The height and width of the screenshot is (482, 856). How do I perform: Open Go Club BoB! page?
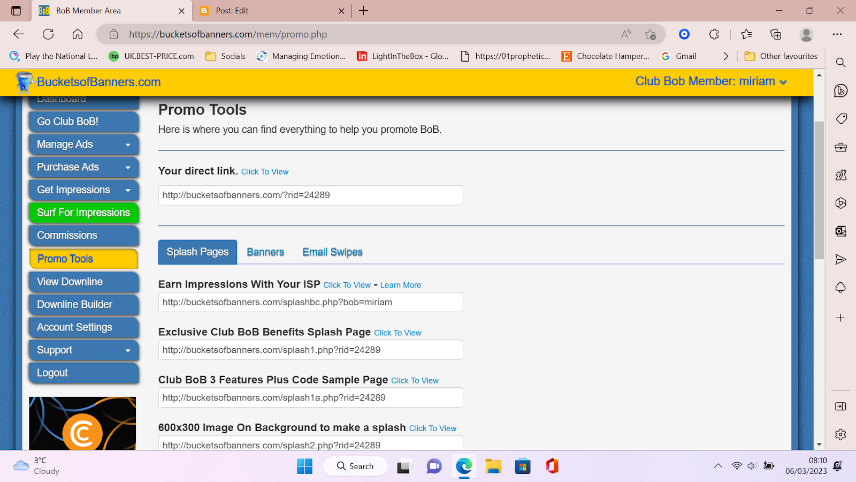83,122
